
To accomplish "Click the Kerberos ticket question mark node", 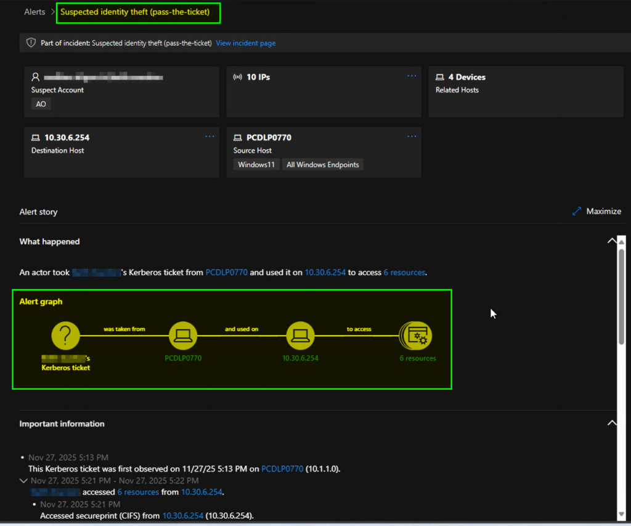I will coord(66,336).
